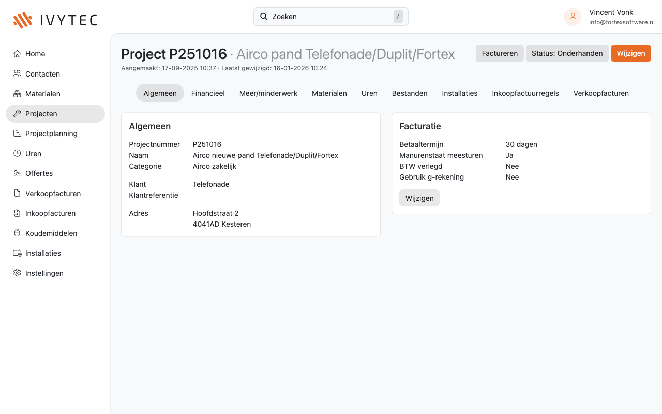The image size is (662, 414).
Task: Click the Factureren button
Action: click(x=500, y=53)
